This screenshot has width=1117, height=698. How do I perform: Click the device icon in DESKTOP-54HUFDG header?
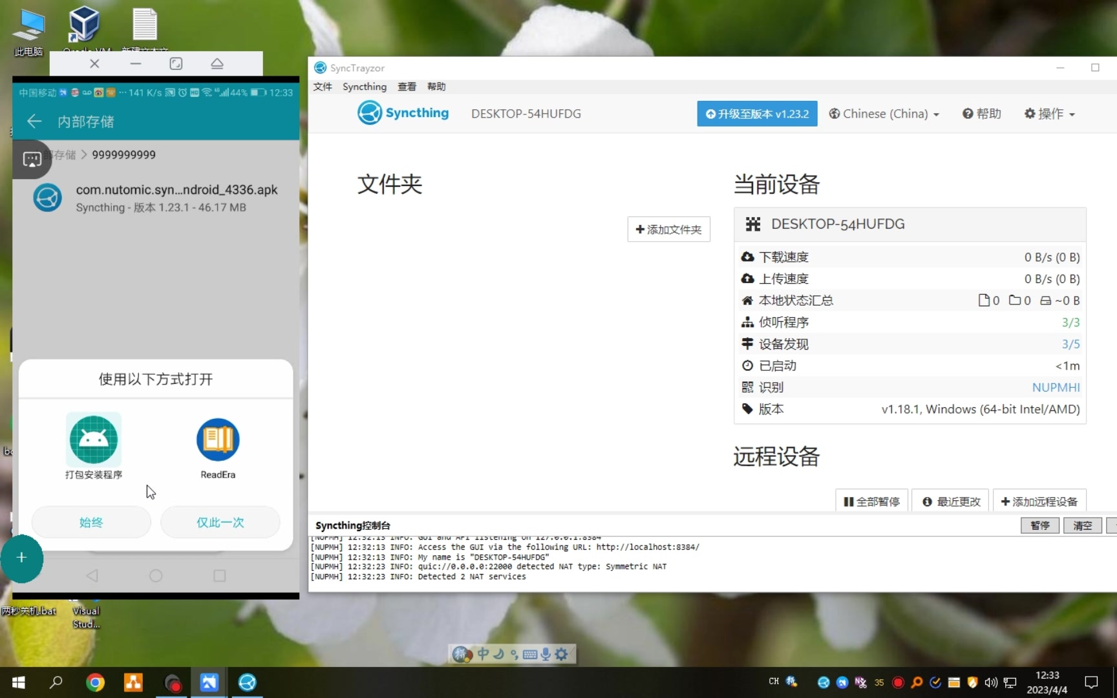point(753,224)
